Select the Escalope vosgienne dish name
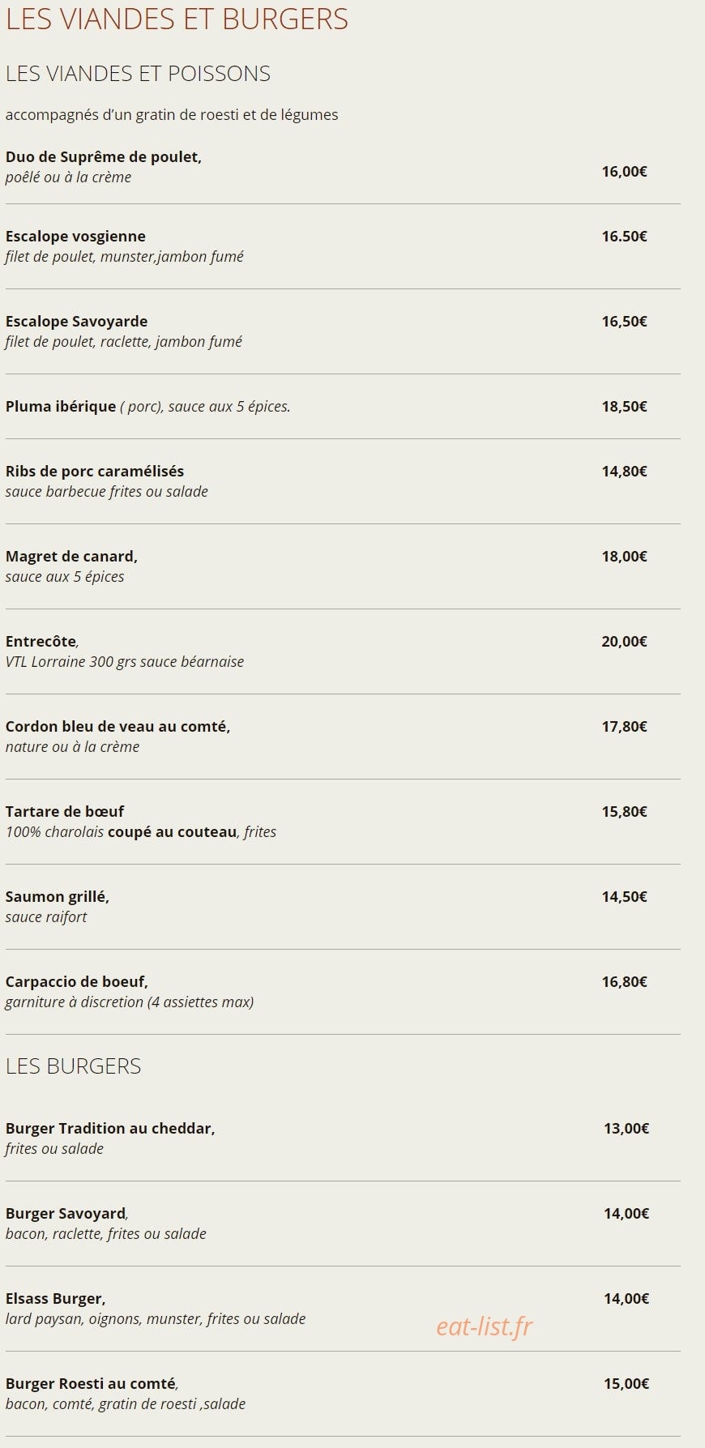 (x=75, y=237)
